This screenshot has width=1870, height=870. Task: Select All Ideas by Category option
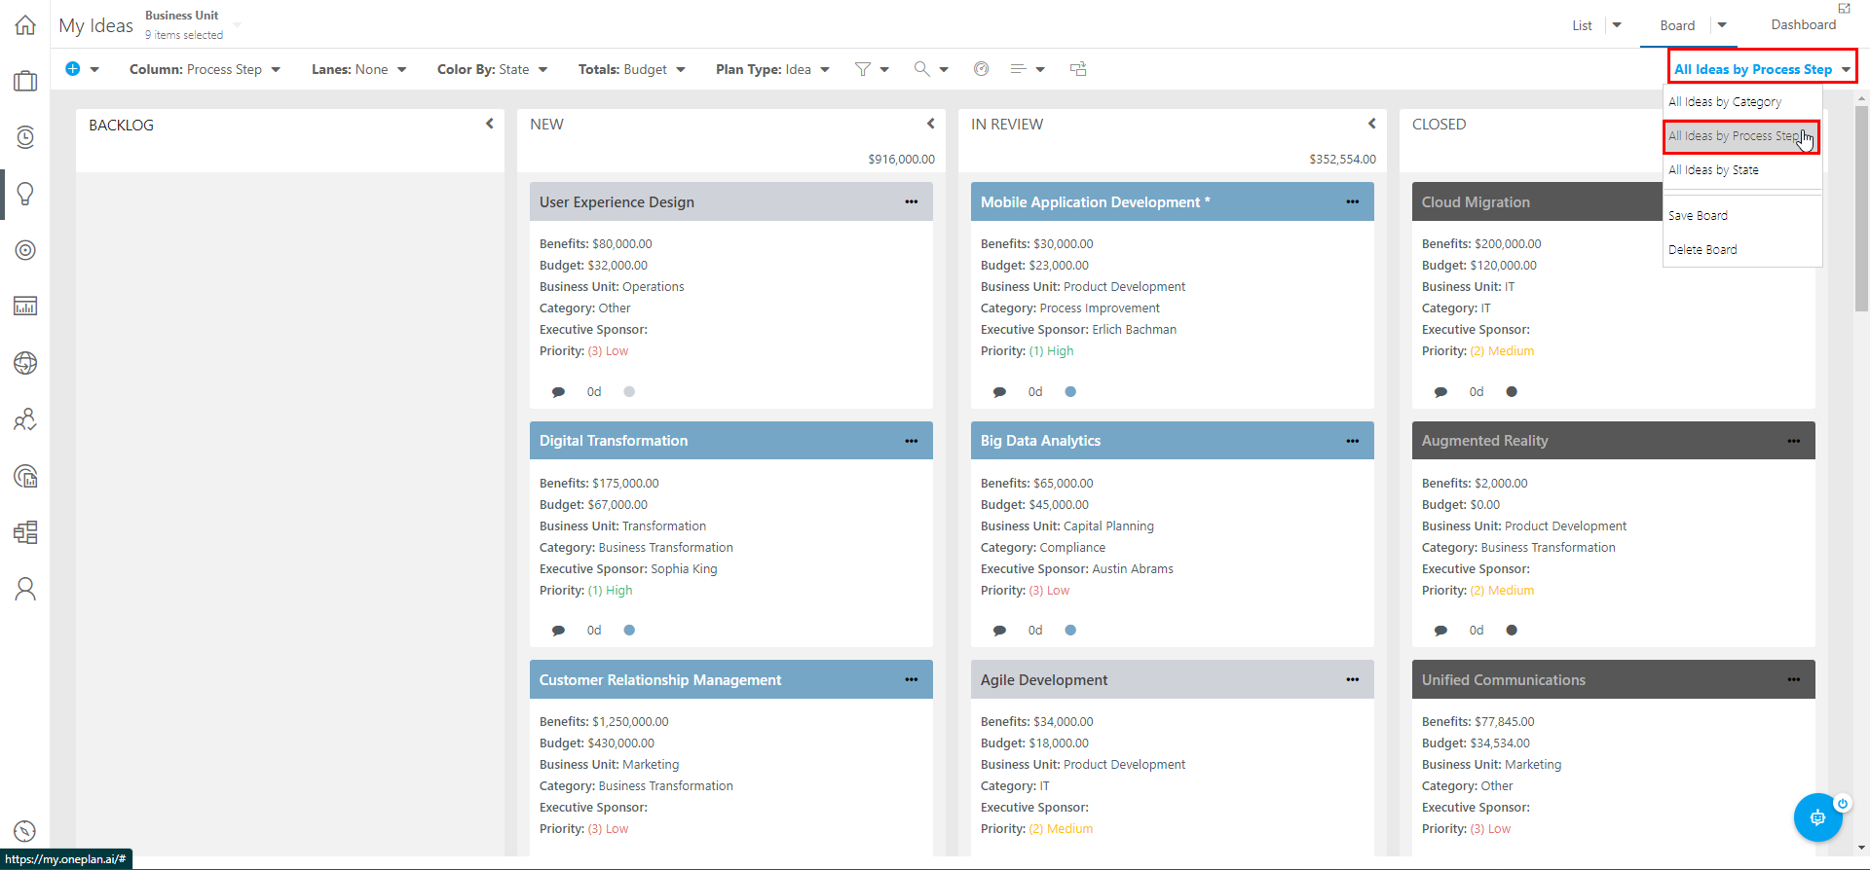[x=1725, y=102]
